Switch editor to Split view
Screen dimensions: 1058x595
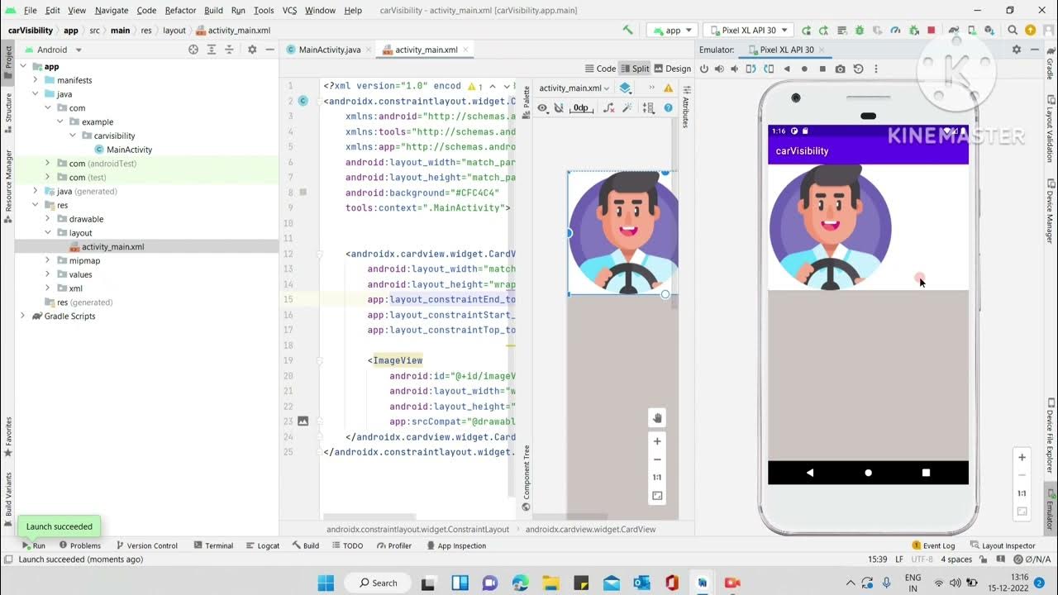tap(636, 69)
